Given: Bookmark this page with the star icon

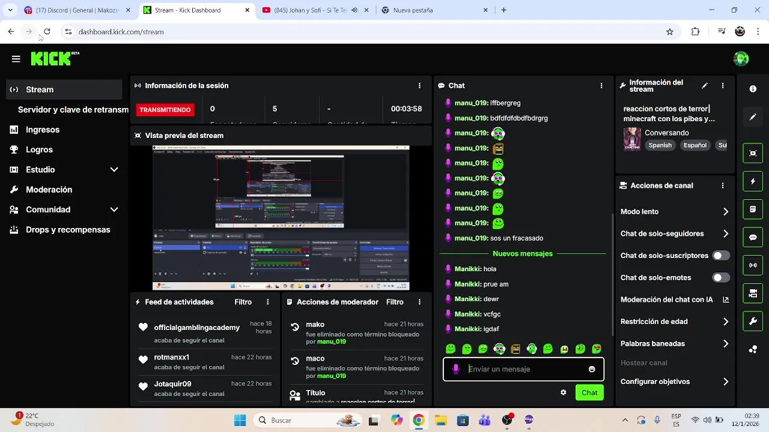Looking at the screenshot, I should (670, 32).
